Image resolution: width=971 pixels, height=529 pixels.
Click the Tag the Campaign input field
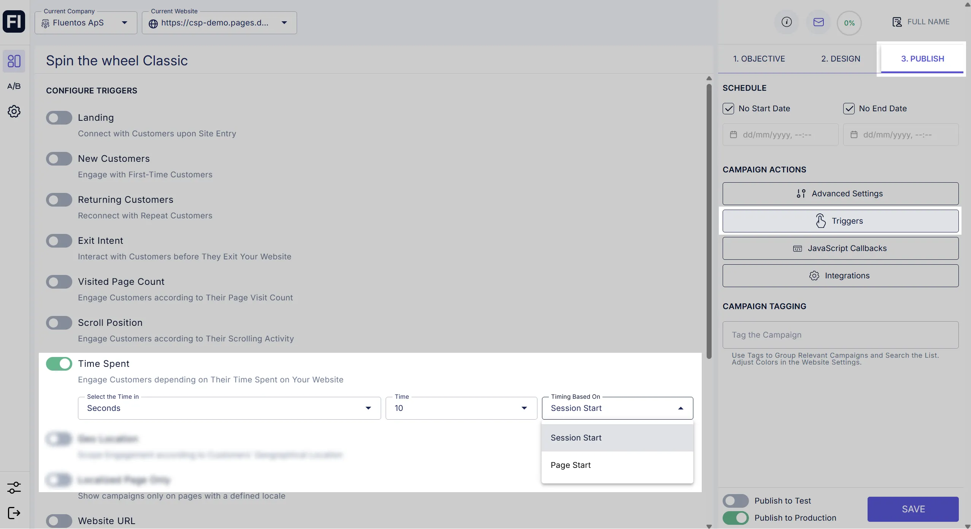[840, 335]
